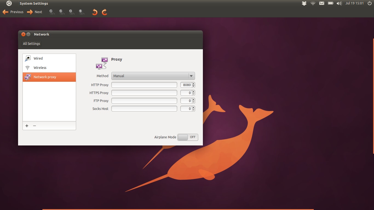The height and width of the screenshot is (210, 374).
Task: Increase the Socks Host port value
Action: pos(194,107)
